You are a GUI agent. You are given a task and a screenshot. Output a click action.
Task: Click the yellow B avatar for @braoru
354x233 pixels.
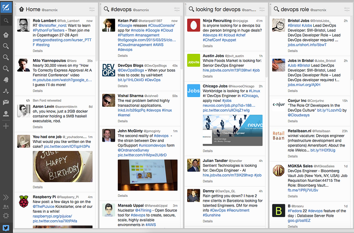279,210
